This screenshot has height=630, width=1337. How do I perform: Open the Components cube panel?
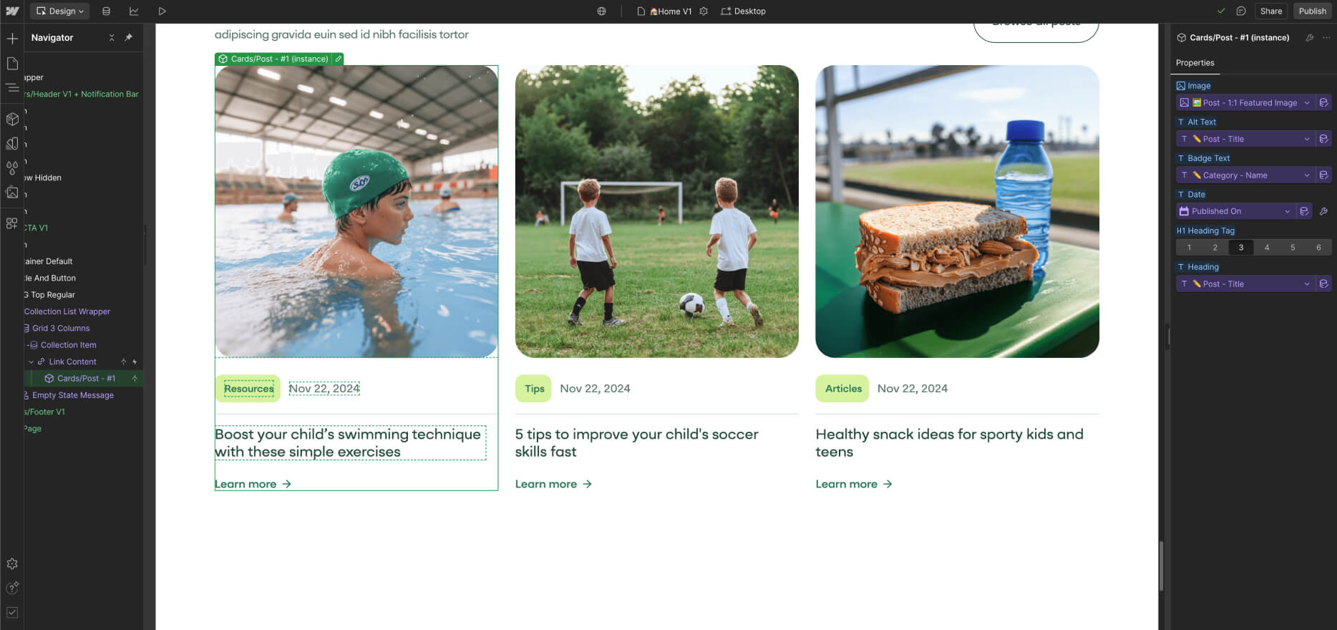click(12, 119)
